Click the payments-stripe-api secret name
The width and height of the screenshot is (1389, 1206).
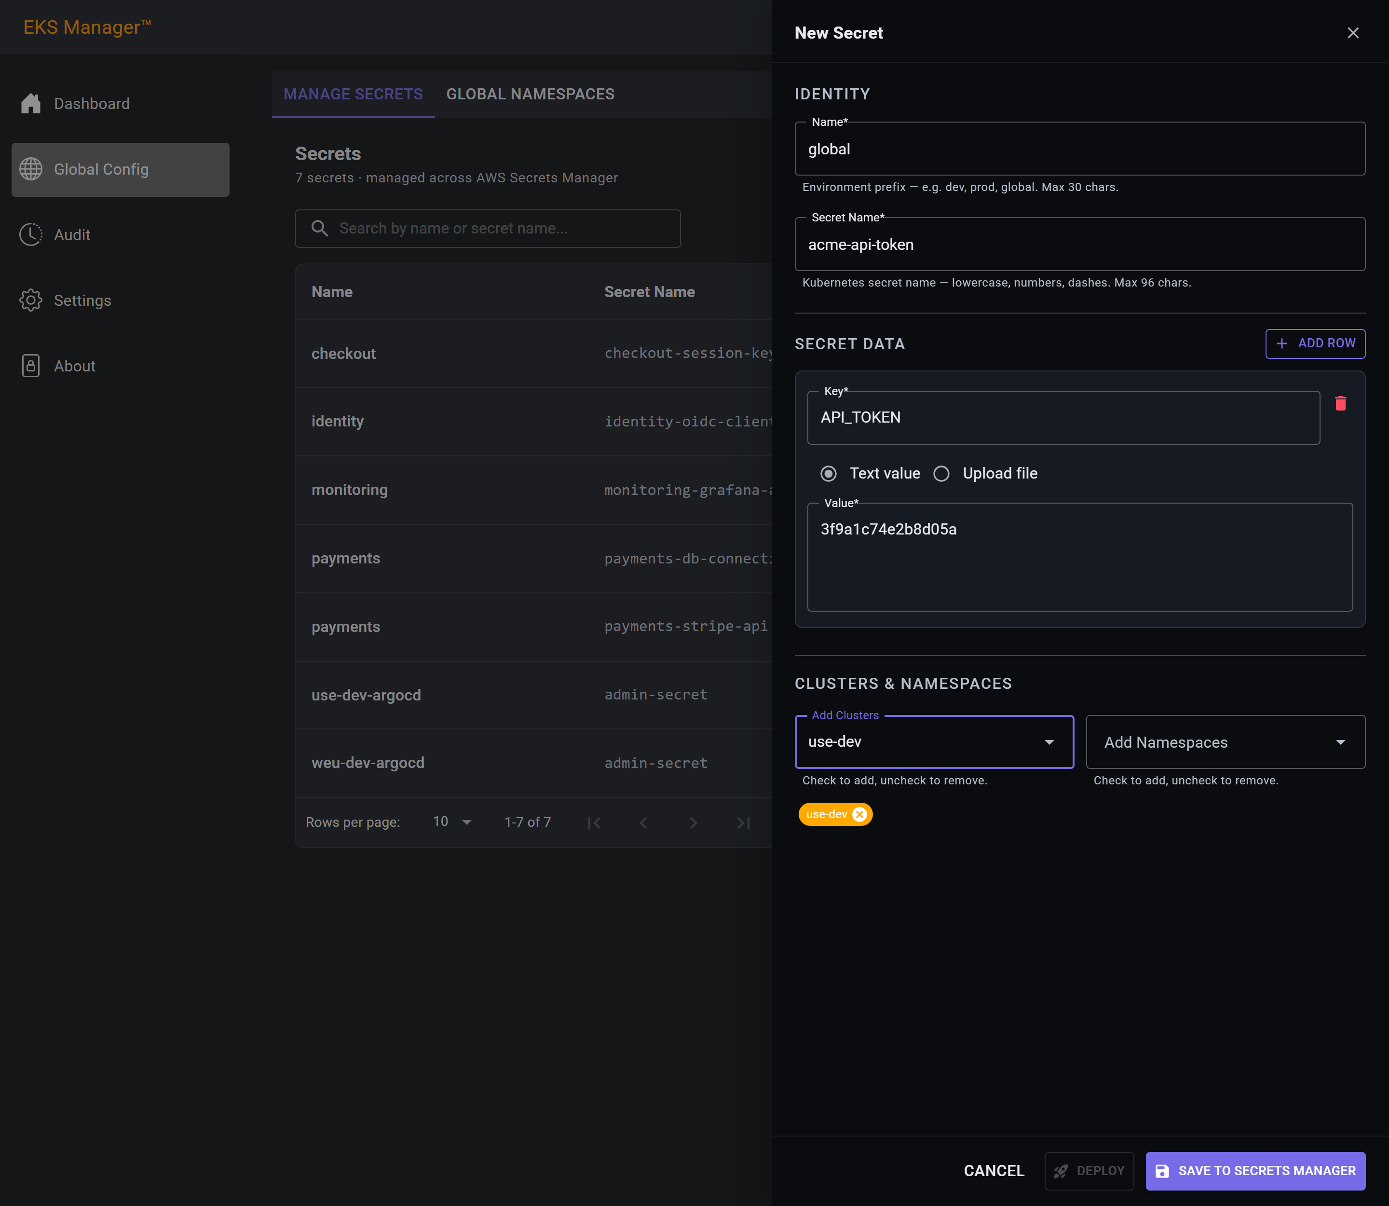[686, 627]
